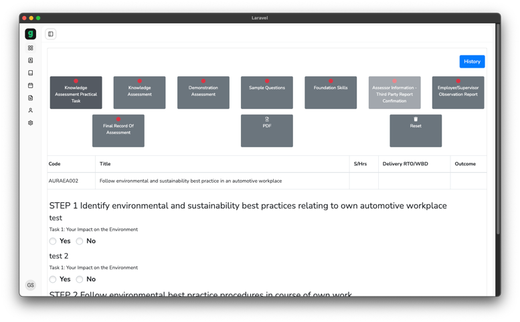Click the PDF export button
This screenshot has width=520, height=322.
pos(266,131)
